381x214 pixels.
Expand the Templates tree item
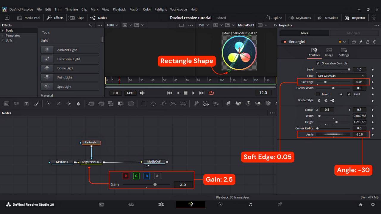tap(3, 35)
